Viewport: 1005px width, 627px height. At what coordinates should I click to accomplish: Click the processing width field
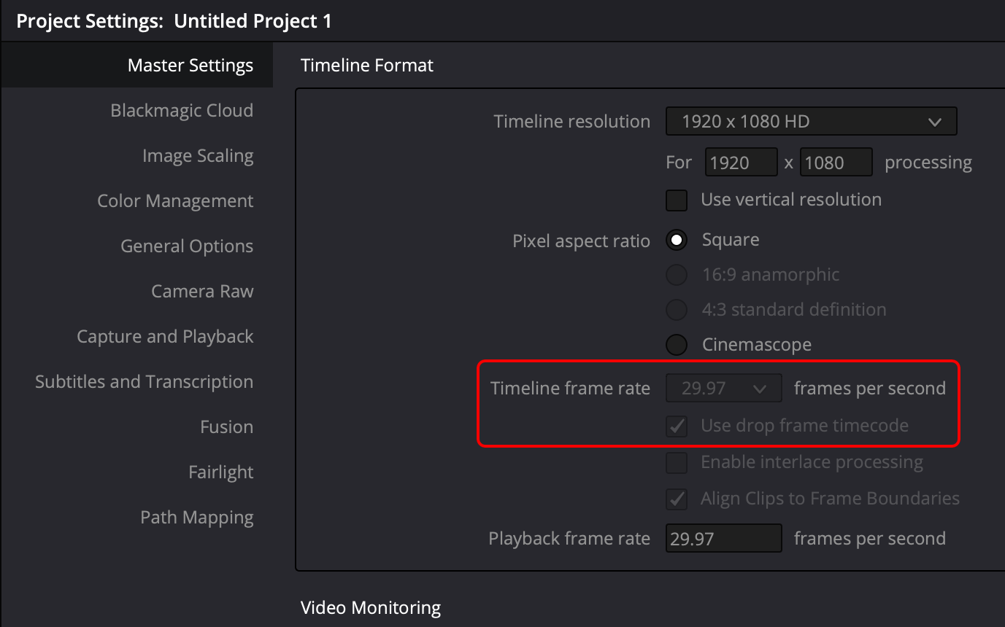[741, 163]
